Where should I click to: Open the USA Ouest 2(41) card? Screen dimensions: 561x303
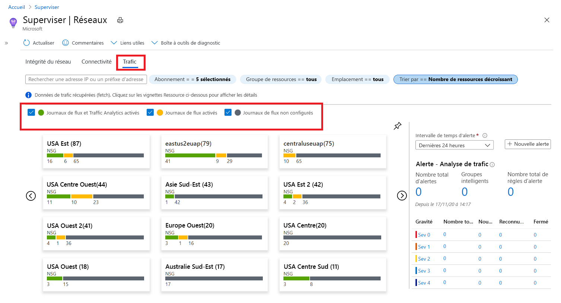(96, 233)
